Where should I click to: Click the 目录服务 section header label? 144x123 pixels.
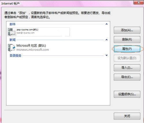[16, 55]
